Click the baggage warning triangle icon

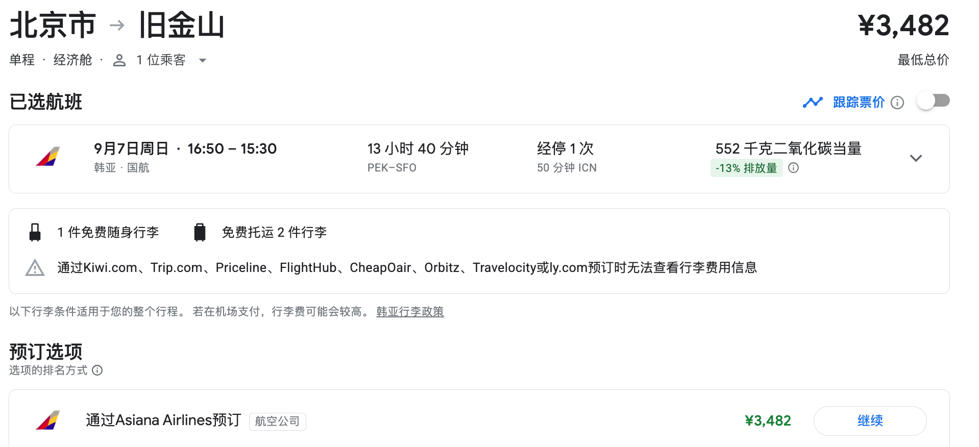click(x=35, y=268)
